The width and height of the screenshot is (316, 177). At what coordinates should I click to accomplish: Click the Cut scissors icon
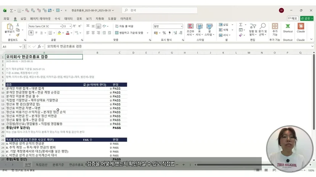click(18, 25)
